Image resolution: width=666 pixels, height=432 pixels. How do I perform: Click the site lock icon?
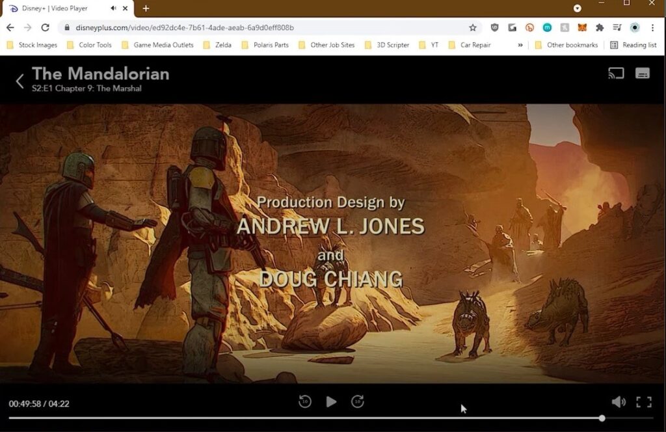(x=67, y=27)
